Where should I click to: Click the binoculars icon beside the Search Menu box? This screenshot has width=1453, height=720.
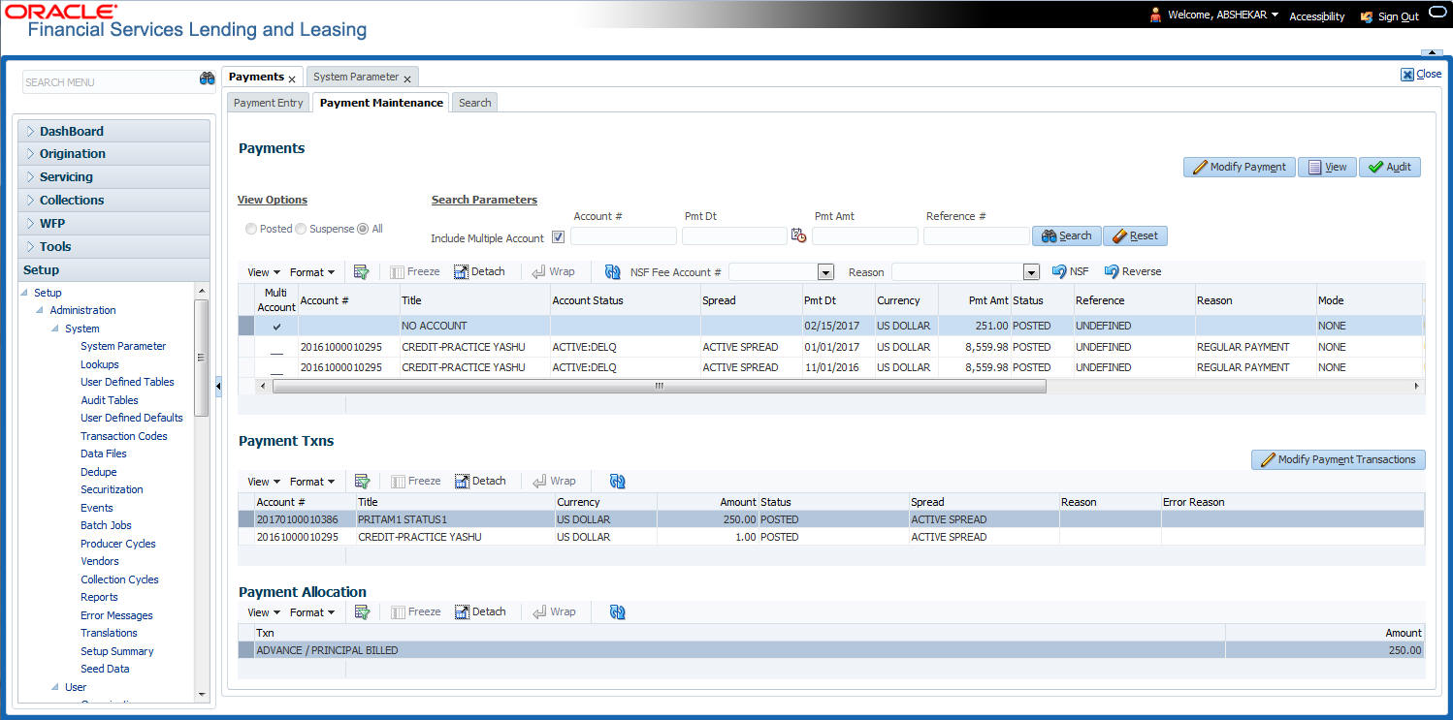[x=207, y=79]
